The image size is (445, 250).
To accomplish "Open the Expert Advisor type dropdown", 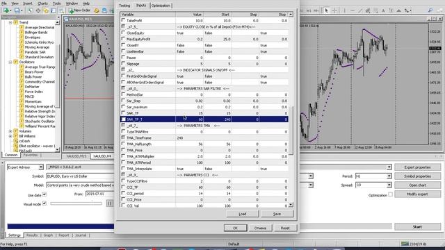I will tap(41, 167).
